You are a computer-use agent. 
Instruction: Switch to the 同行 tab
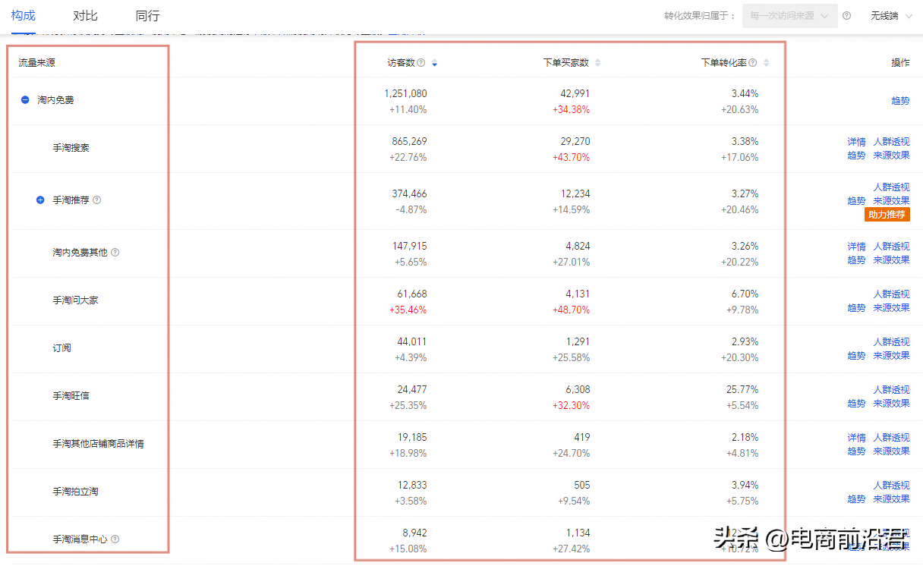(x=146, y=15)
